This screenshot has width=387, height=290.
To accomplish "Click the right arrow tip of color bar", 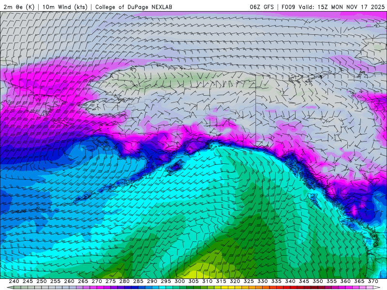I will 377,288.
